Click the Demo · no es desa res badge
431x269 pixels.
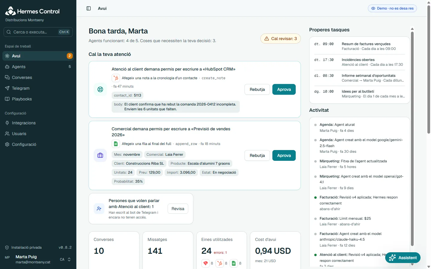point(392,8)
